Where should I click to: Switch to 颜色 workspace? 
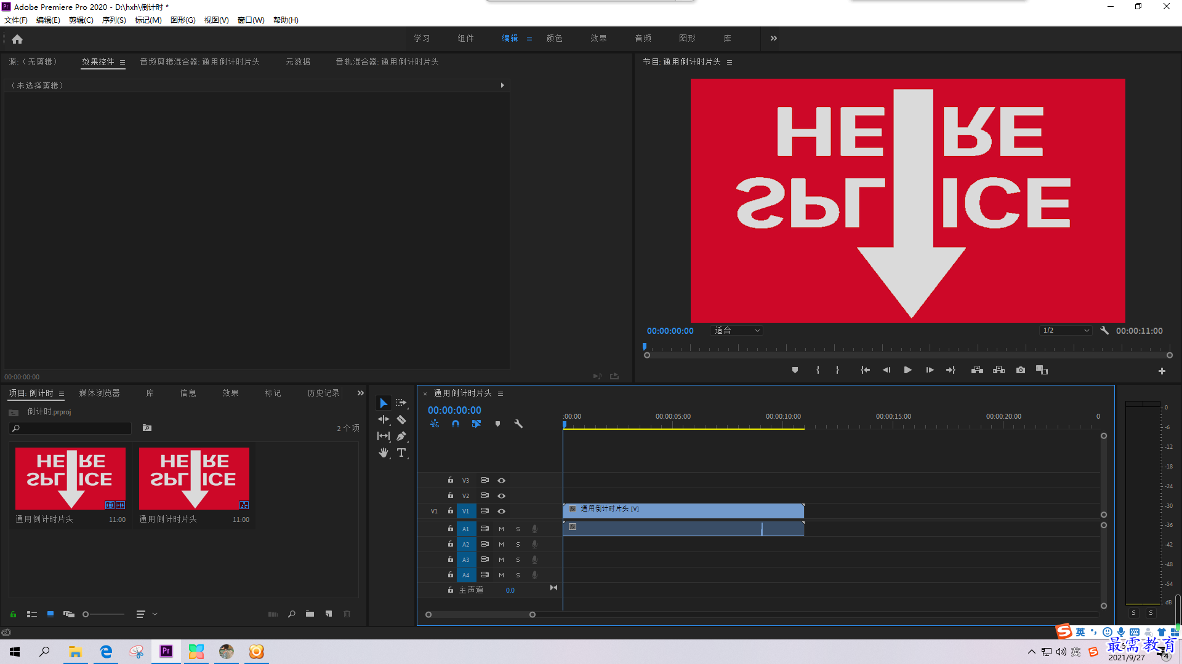tap(554, 38)
